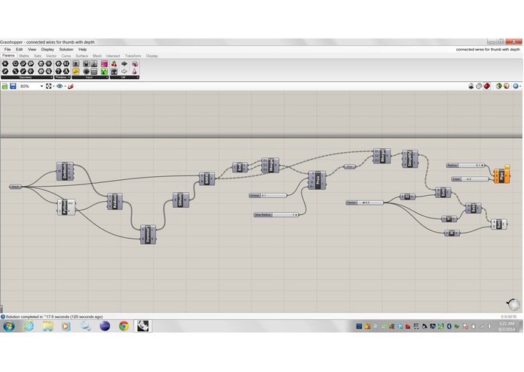Open the canvas widgets dropdown at far right
The width and height of the screenshot is (524, 372).
[520, 87]
